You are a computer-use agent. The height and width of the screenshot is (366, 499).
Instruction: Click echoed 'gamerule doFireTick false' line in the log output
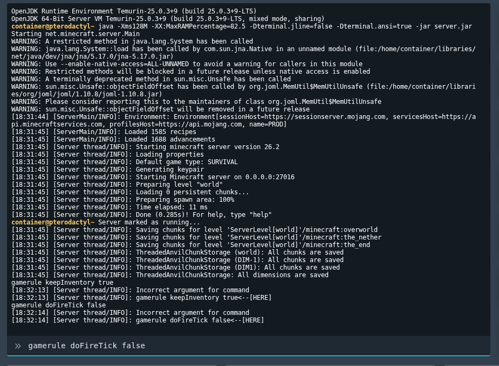[x=59, y=305]
